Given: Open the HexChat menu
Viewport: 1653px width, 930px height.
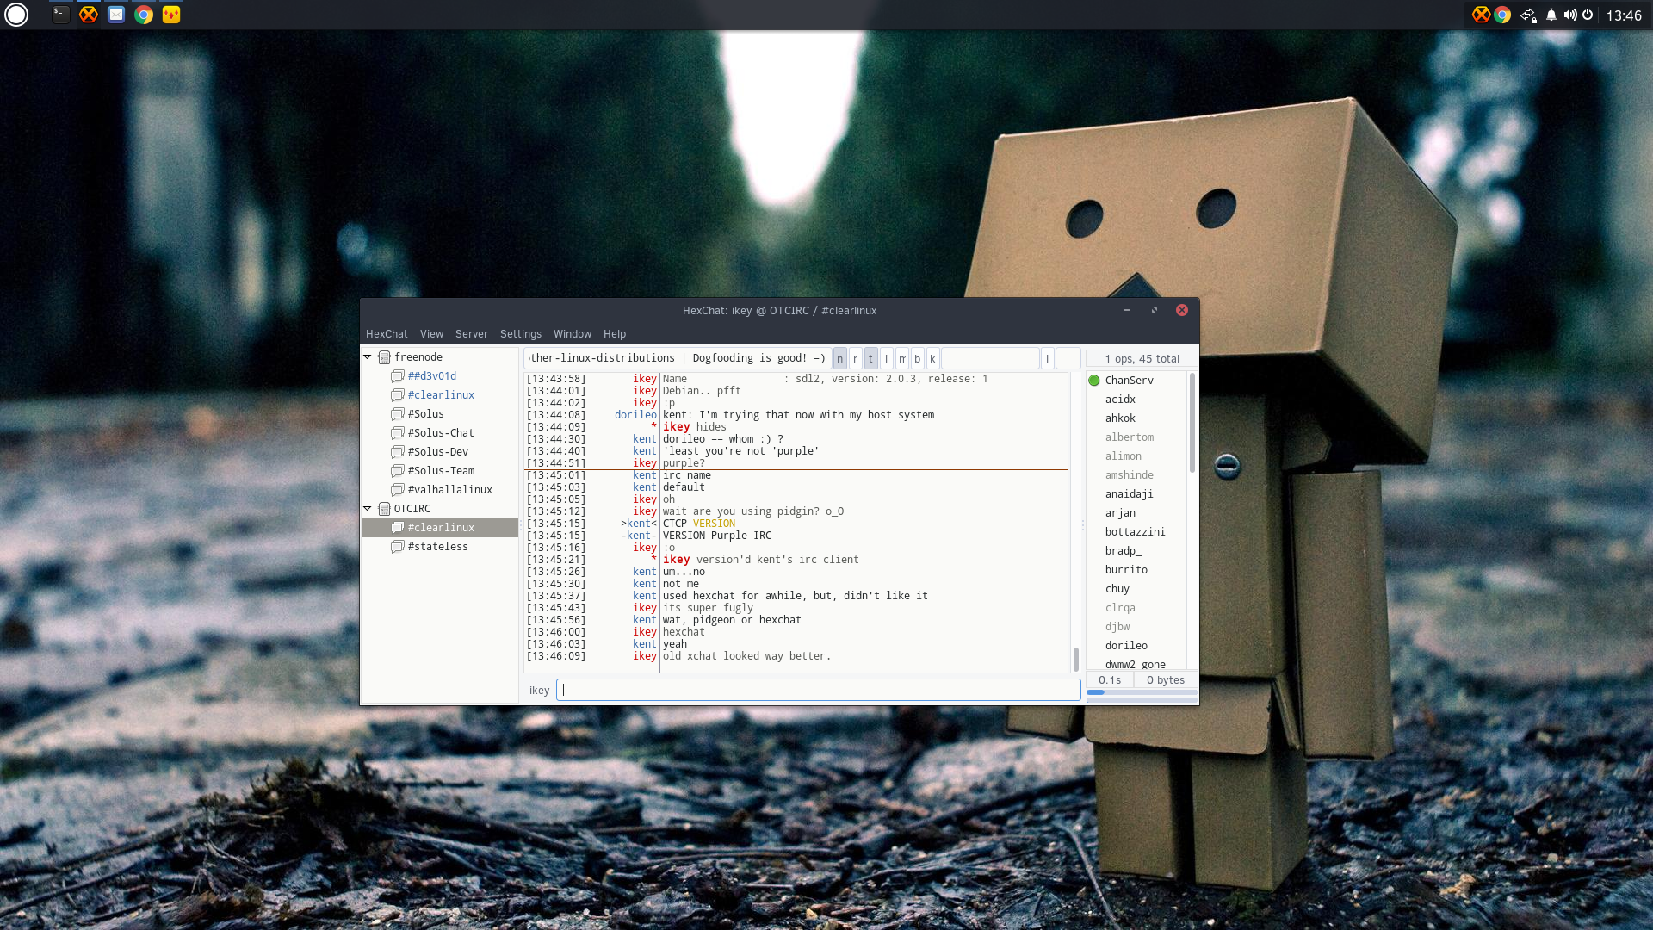Looking at the screenshot, I should coord(387,334).
